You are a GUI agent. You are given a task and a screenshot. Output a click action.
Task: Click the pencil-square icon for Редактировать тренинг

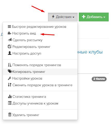point(10,46)
